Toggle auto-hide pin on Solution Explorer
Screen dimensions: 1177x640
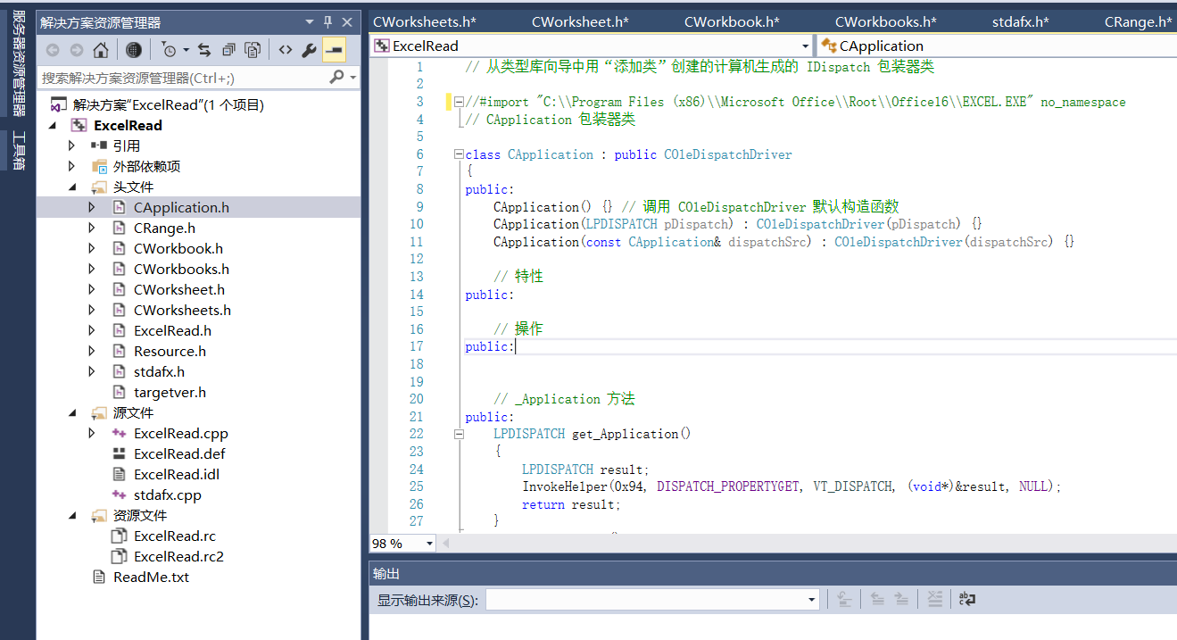[327, 22]
